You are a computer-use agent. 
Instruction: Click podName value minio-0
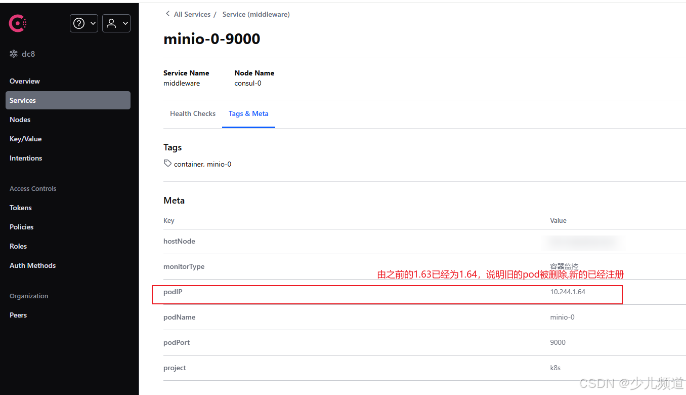[562, 317]
